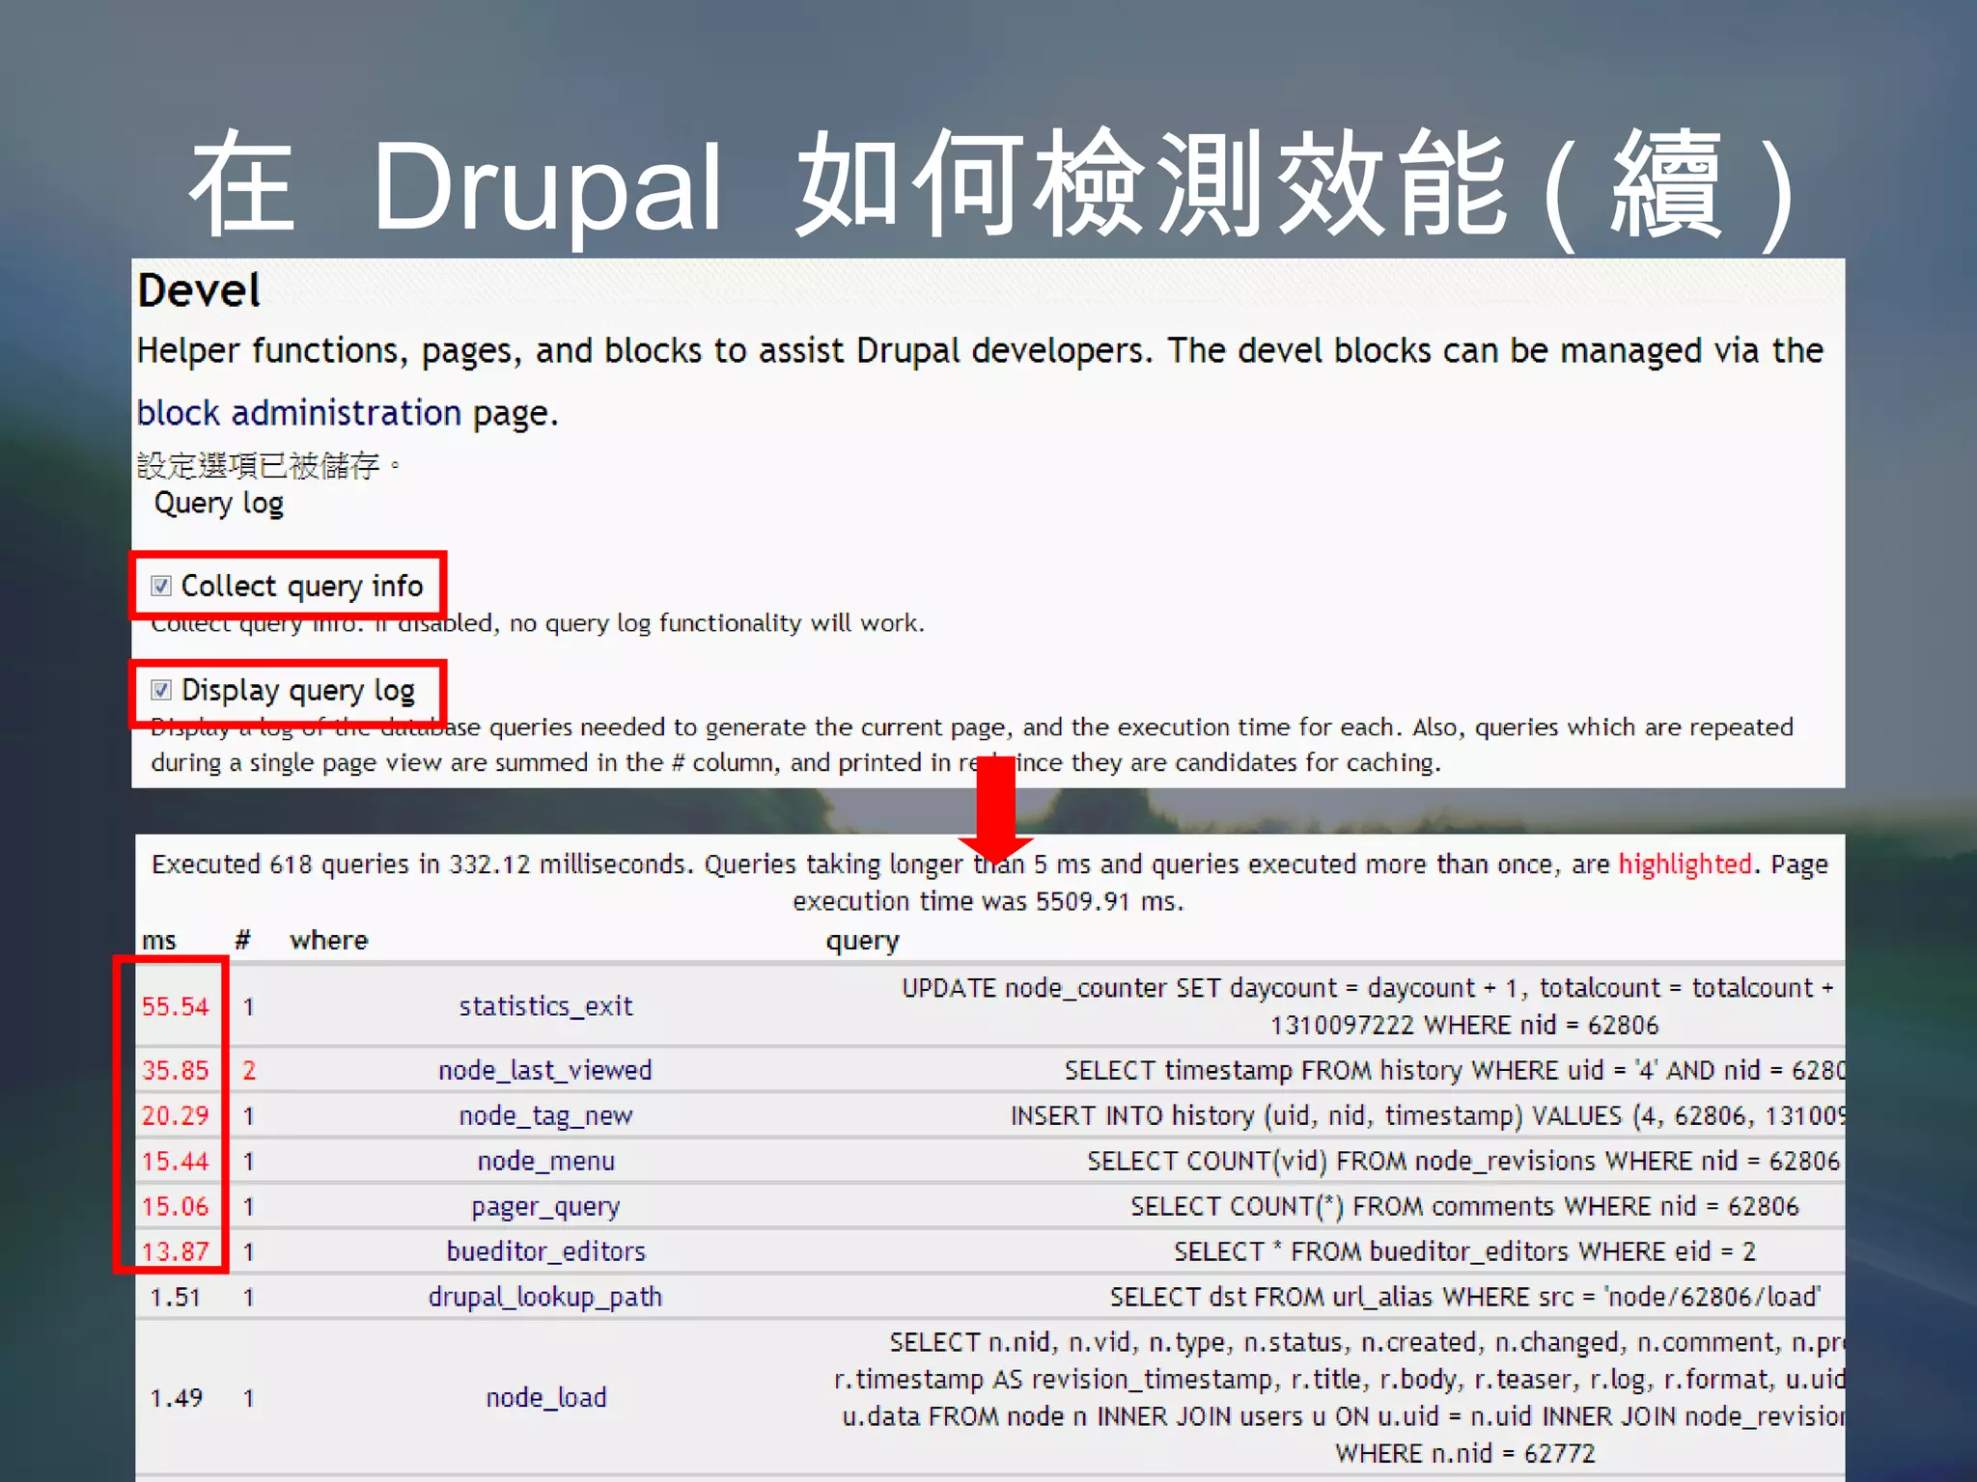Select the 1.51 ms value

point(175,1297)
